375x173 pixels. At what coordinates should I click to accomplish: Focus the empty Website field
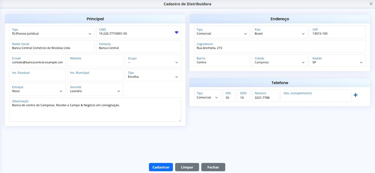[x=95, y=61]
